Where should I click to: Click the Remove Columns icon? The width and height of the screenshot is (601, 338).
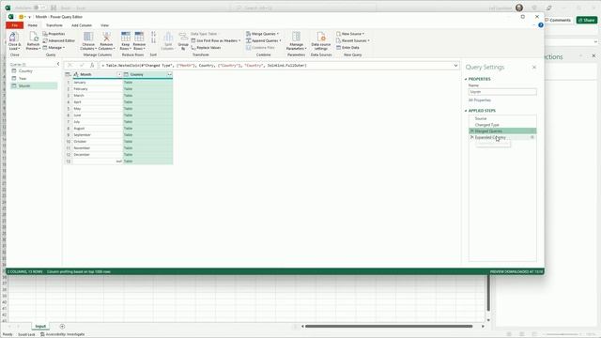[106, 38]
